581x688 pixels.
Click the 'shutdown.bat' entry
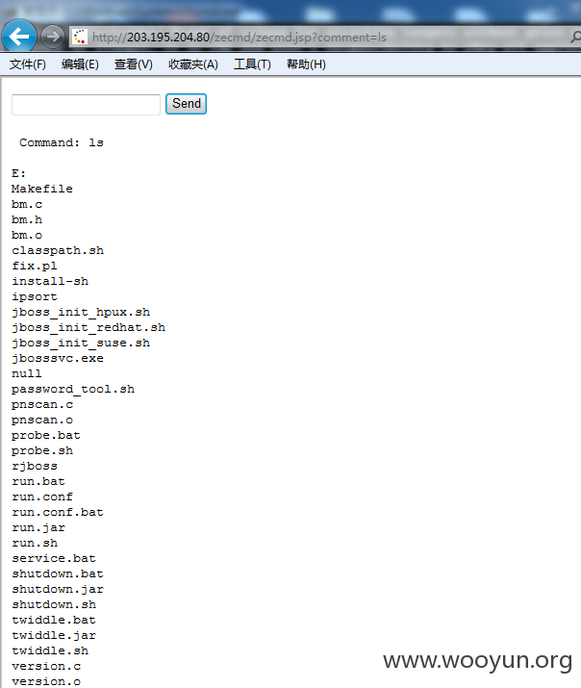tap(58, 573)
